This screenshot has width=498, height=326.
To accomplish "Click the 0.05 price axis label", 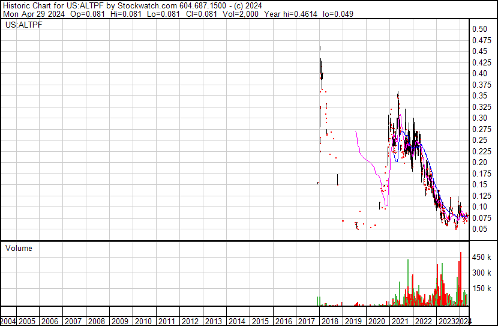I will tap(479, 229).
